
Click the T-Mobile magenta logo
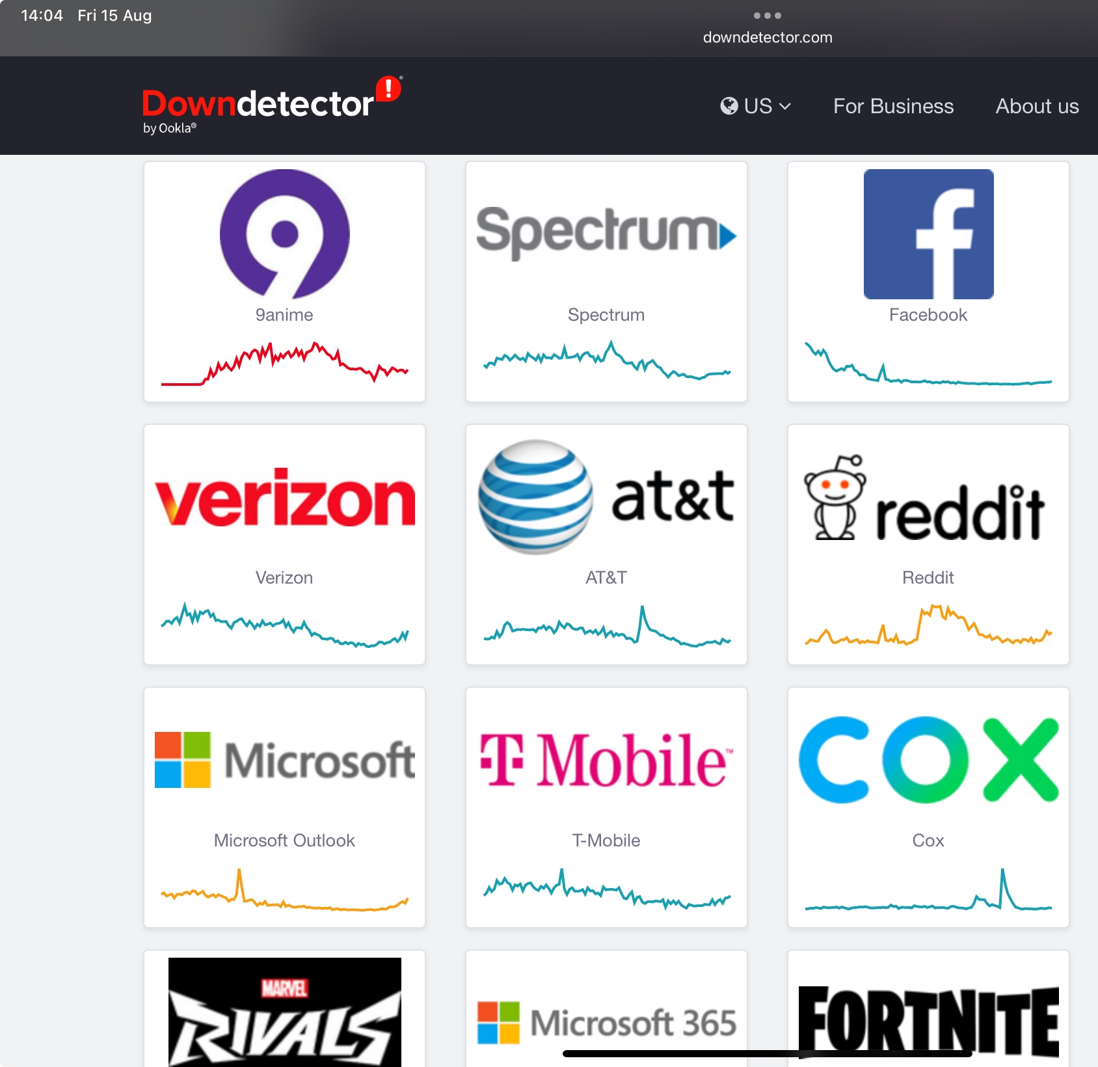tap(606, 759)
